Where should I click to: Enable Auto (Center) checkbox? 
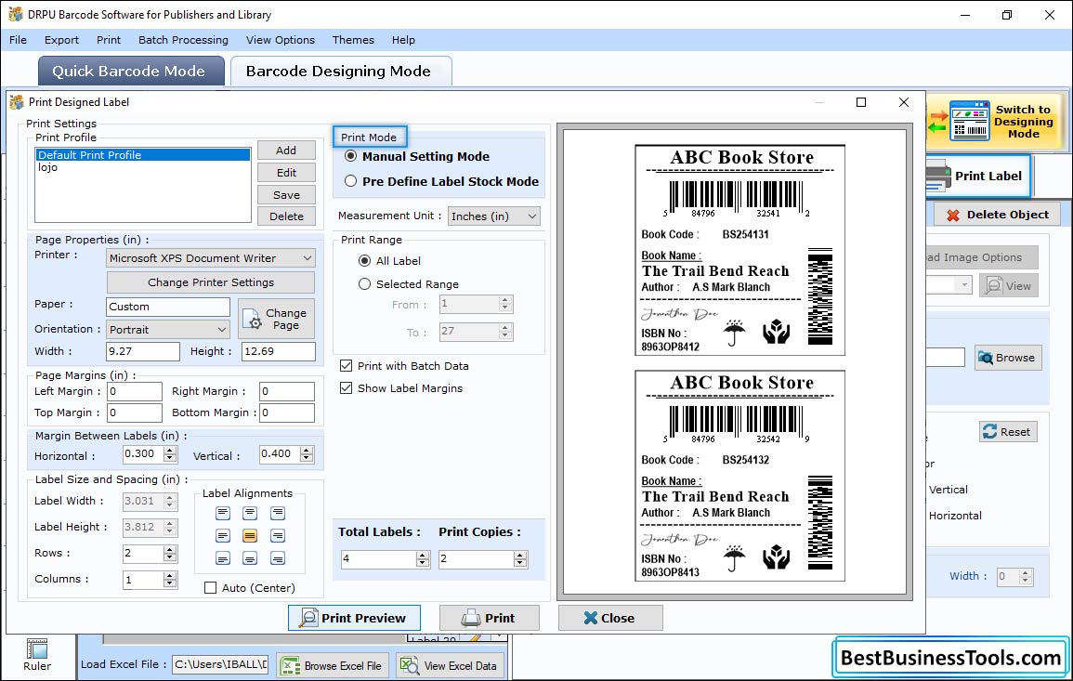tap(211, 588)
